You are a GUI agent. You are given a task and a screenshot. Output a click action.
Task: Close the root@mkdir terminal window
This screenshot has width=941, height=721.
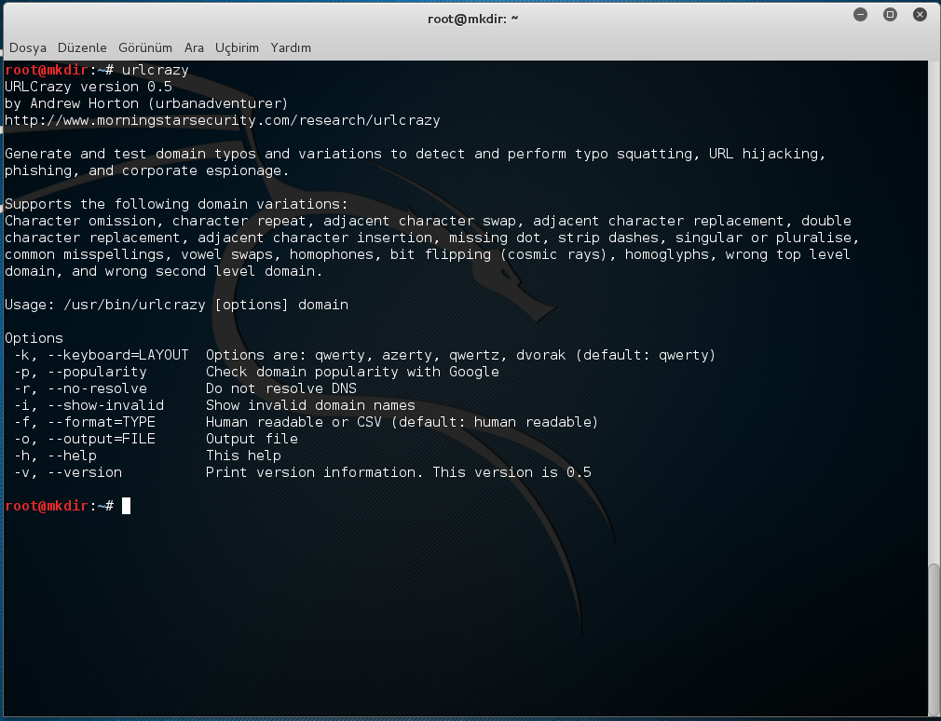pyautogui.click(x=919, y=15)
